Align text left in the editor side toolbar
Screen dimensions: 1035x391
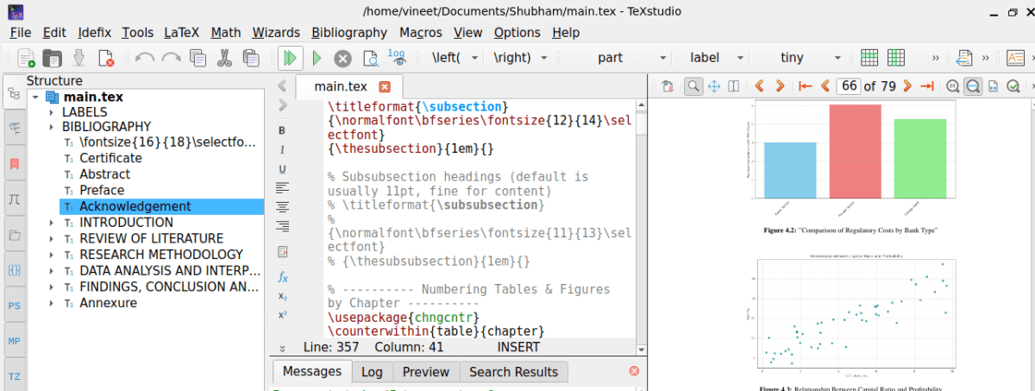click(282, 187)
